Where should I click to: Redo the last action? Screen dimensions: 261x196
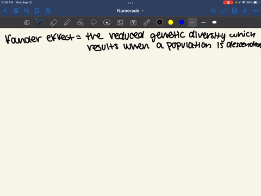pos(224,11)
